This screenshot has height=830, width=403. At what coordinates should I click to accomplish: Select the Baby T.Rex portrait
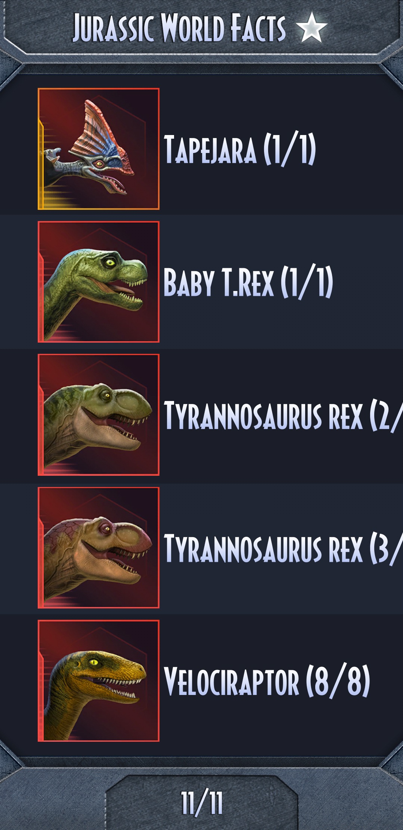click(99, 282)
